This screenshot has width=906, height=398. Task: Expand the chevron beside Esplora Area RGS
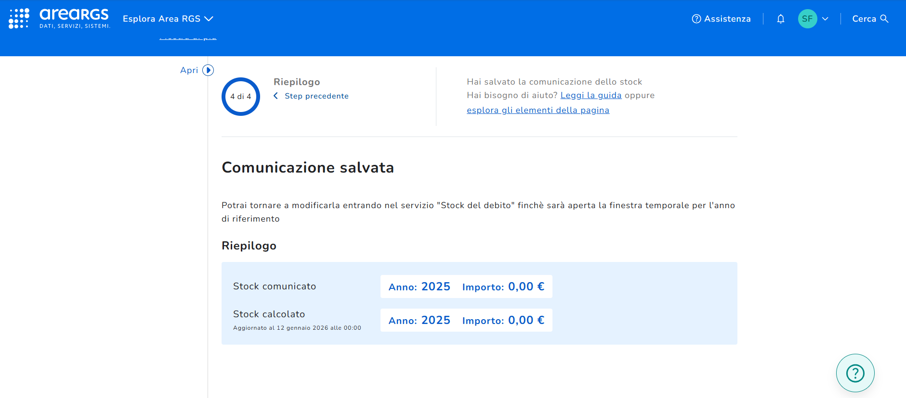click(x=209, y=19)
